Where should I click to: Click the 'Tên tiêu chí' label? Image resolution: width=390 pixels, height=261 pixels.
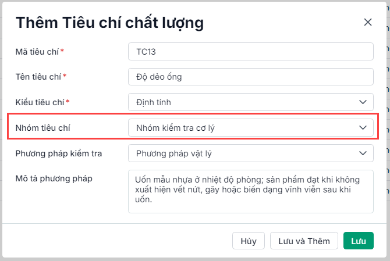click(x=39, y=77)
